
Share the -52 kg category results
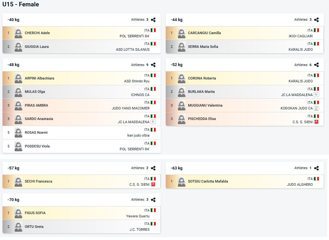tap(317, 65)
